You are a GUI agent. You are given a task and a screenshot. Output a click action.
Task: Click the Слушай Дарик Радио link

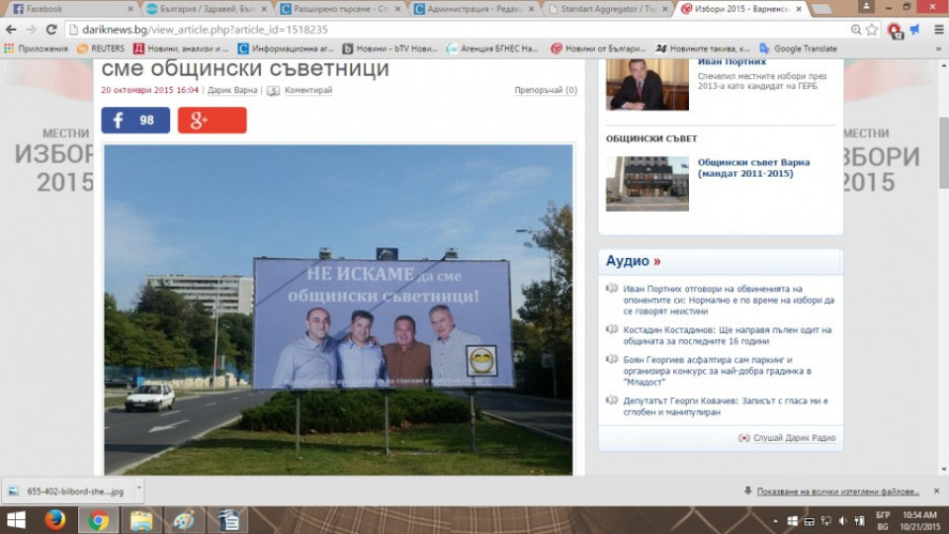tap(794, 438)
